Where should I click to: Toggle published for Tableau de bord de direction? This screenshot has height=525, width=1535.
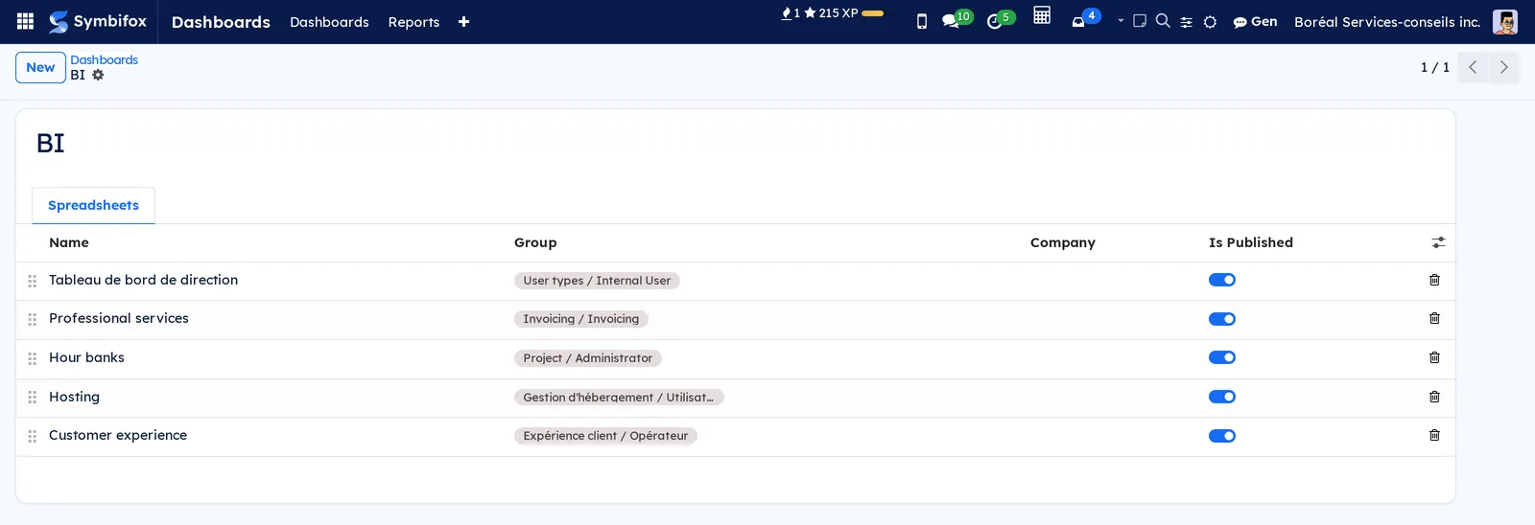1222,280
